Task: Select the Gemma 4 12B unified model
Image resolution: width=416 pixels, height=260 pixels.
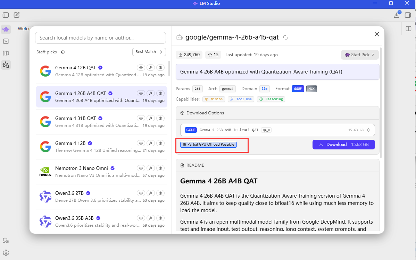Action: pyautogui.click(x=102, y=147)
